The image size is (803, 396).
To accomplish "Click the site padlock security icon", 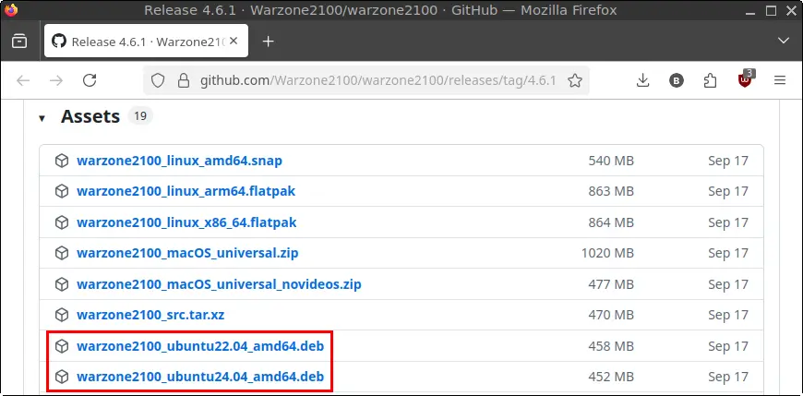I will pyautogui.click(x=183, y=80).
